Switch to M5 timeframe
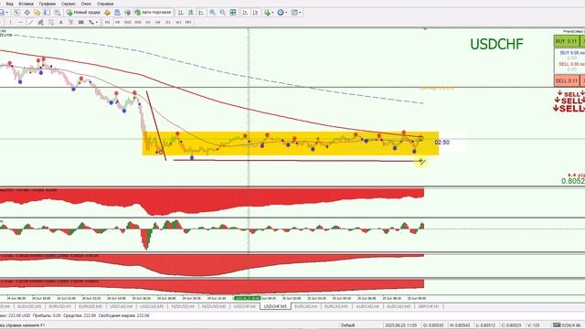Image resolution: width=585 pixels, height=329 pixels. pos(118,22)
